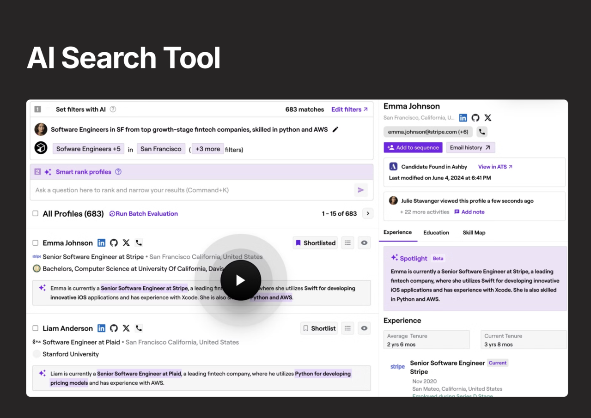Click Smart rank profiles label
The width and height of the screenshot is (591, 418).
coord(84,172)
